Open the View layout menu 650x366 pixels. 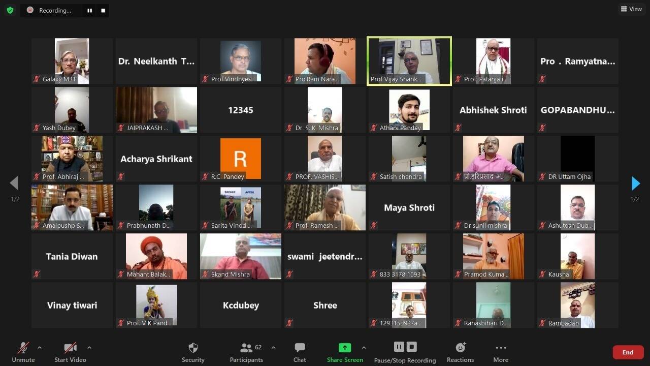631,9
